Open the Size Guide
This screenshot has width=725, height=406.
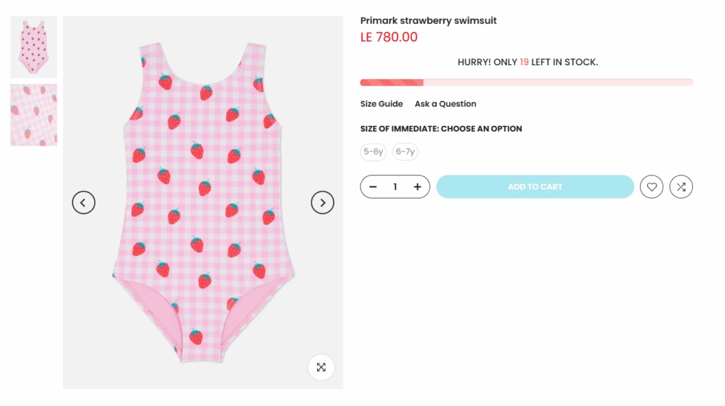(x=382, y=104)
